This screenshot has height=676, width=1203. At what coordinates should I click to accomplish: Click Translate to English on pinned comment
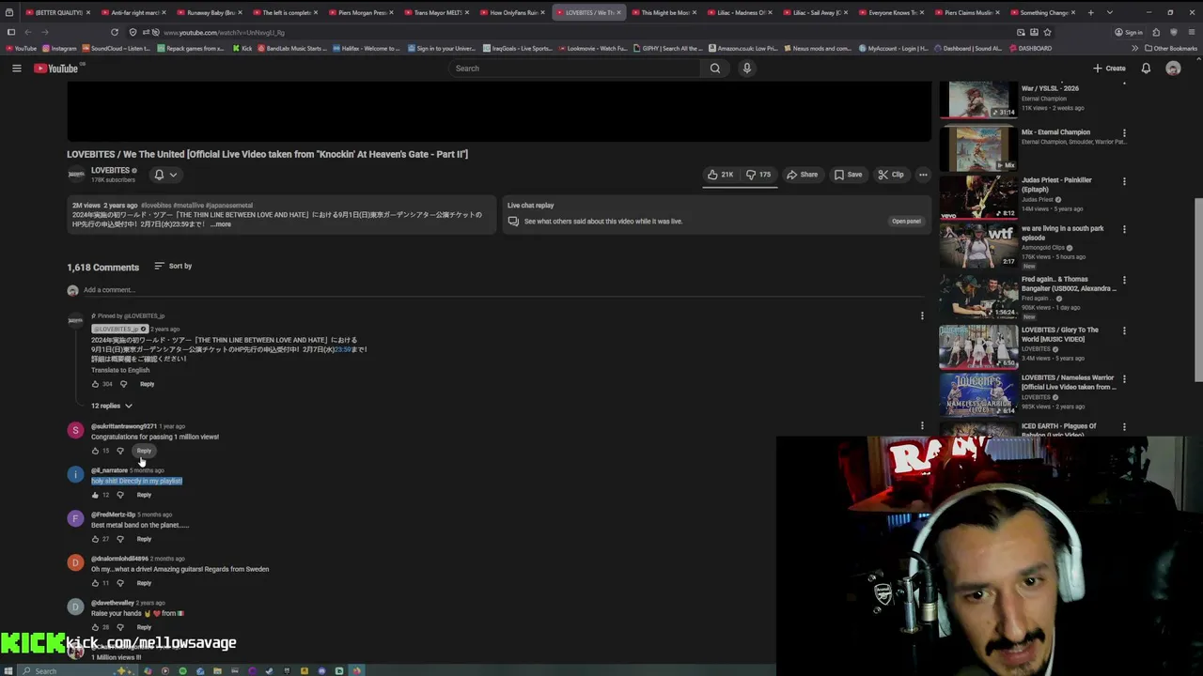[120, 370]
